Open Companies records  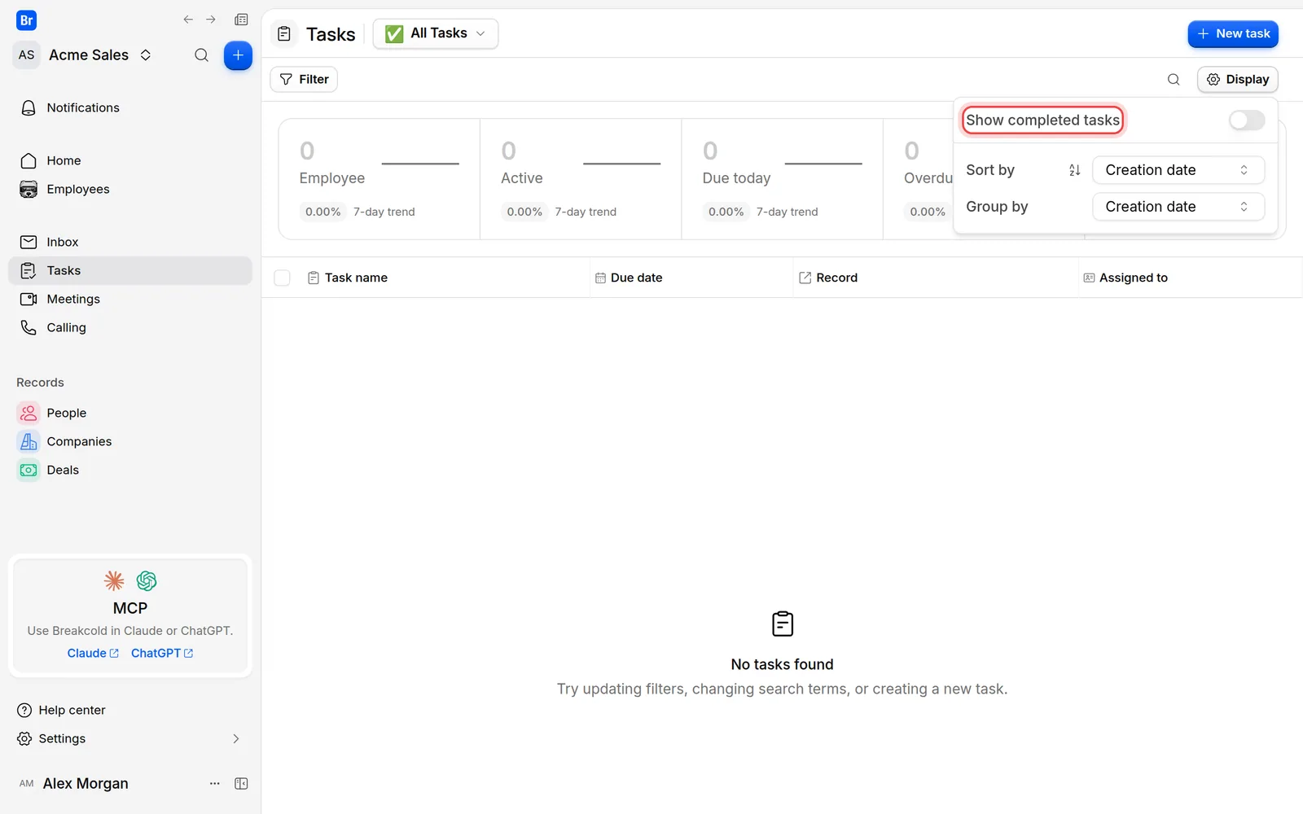pos(130,441)
